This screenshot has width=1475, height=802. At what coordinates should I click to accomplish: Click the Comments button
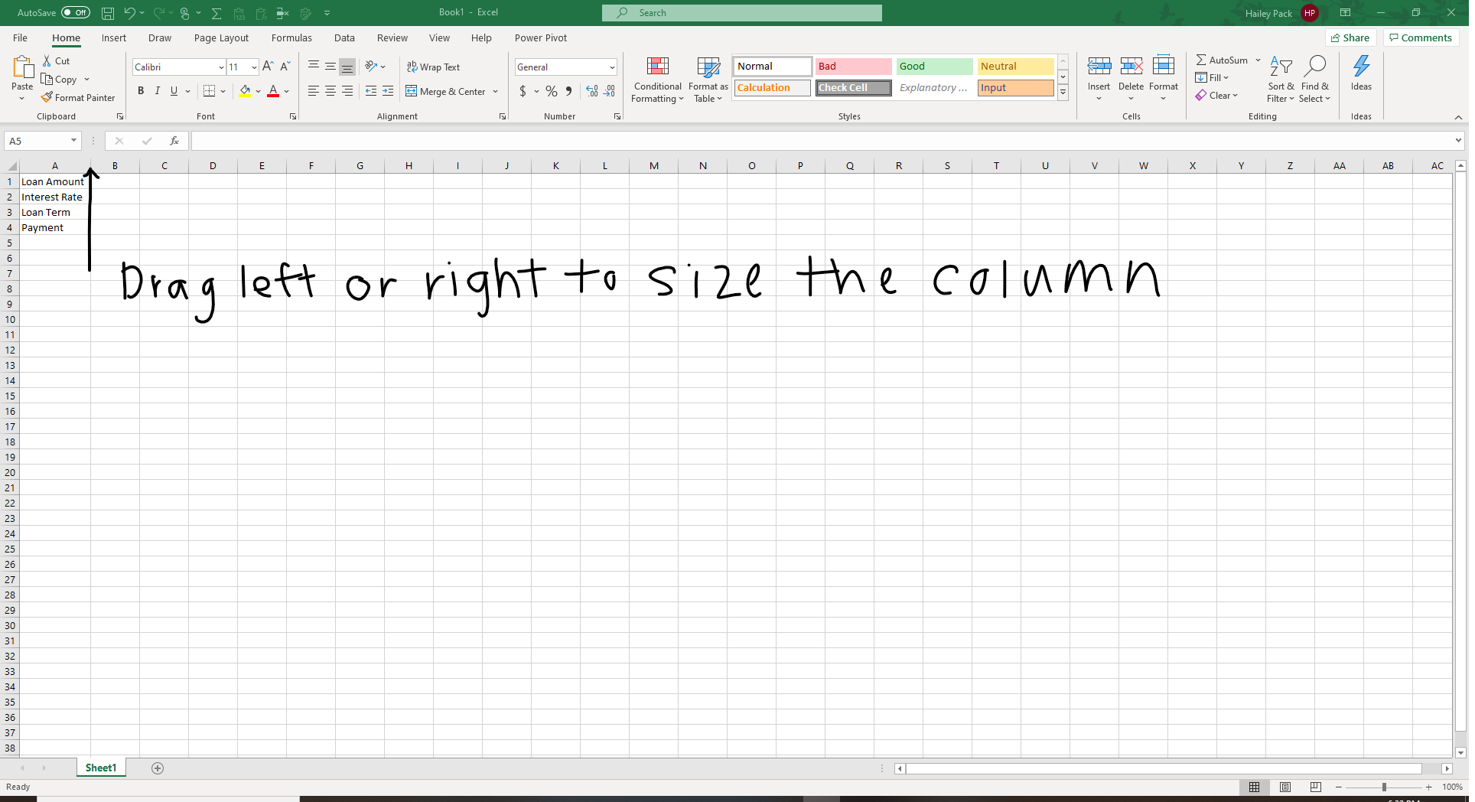(1421, 37)
